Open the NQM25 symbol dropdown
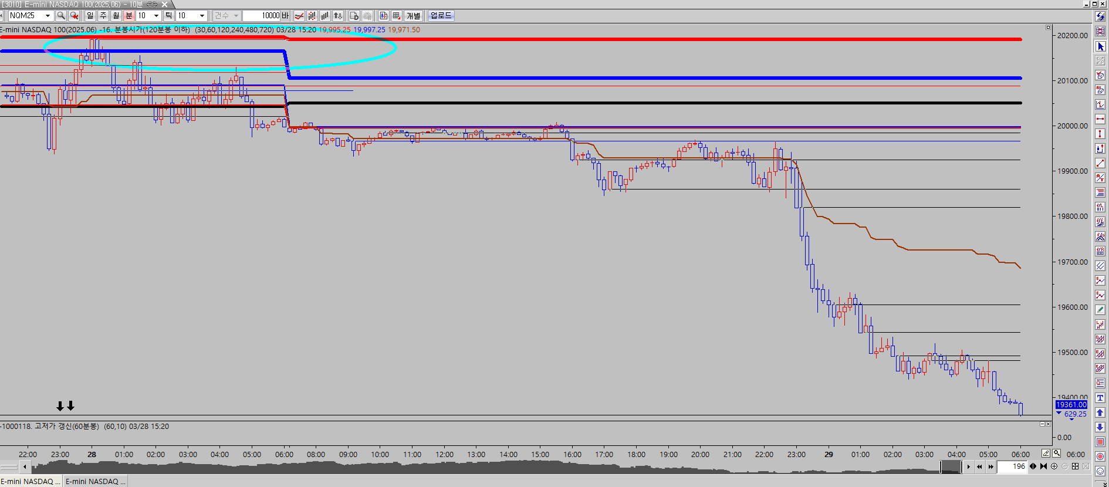 (48, 16)
